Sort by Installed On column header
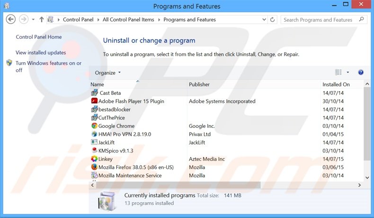The height and width of the screenshot is (218, 374). coord(336,84)
